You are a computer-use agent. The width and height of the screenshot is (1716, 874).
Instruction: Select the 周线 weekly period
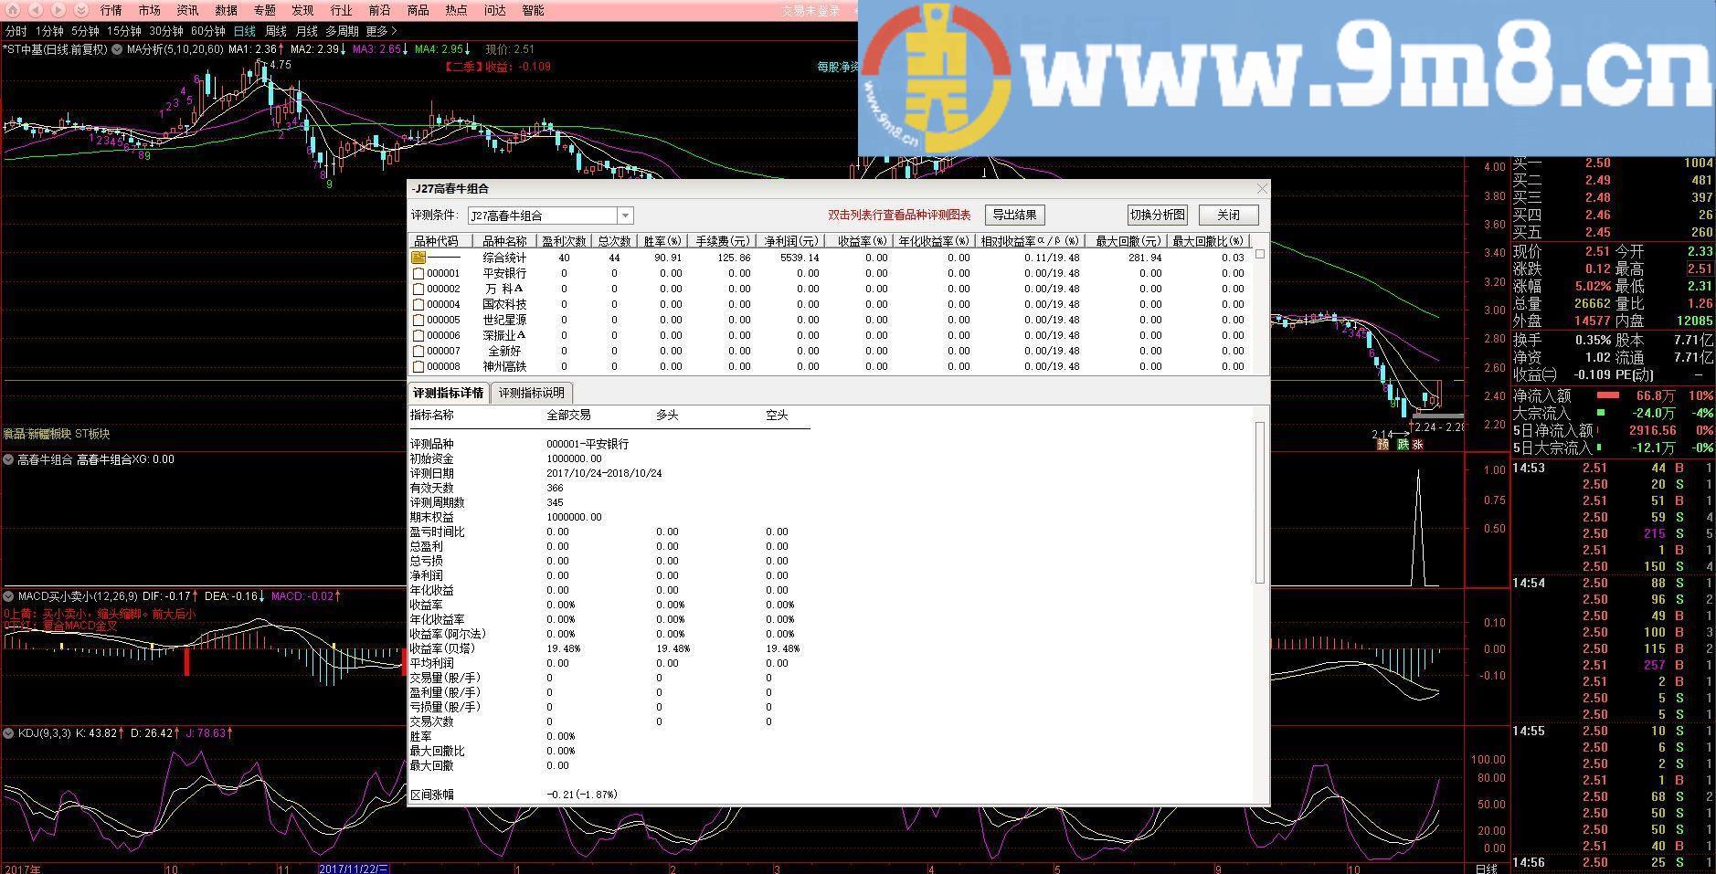[x=276, y=31]
